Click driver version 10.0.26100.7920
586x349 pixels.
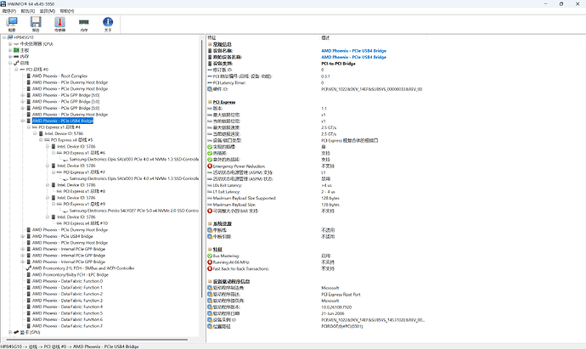point(336,307)
